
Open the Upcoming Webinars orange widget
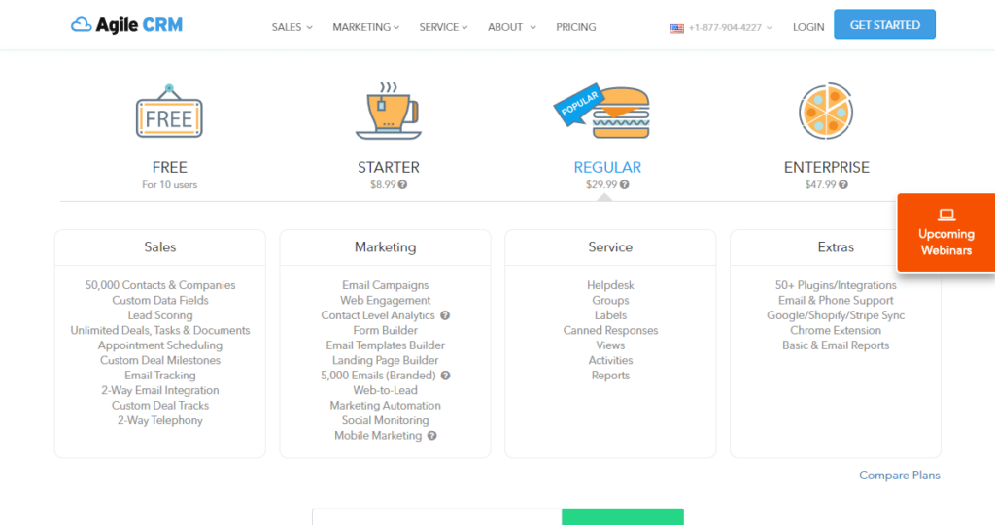[x=946, y=233]
